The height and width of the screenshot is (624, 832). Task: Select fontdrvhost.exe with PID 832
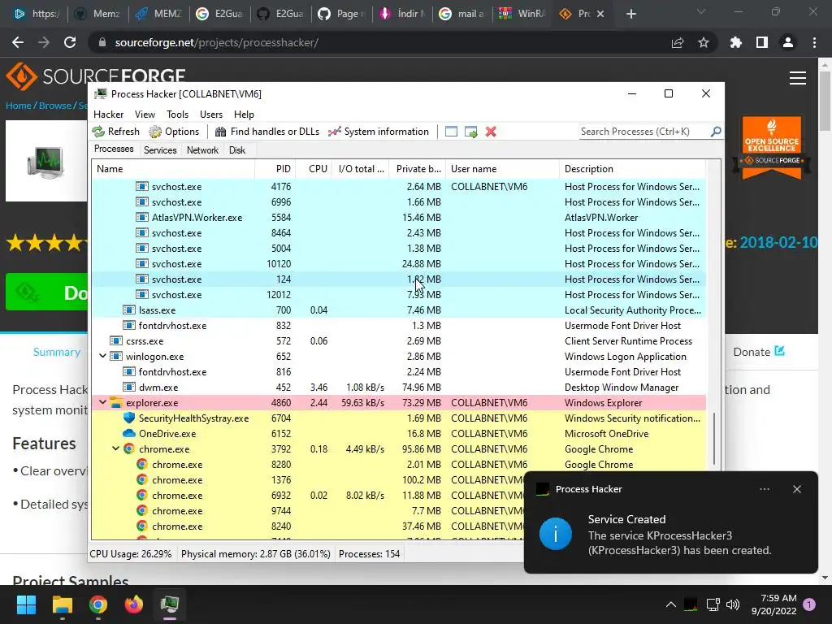click(398, 326)
